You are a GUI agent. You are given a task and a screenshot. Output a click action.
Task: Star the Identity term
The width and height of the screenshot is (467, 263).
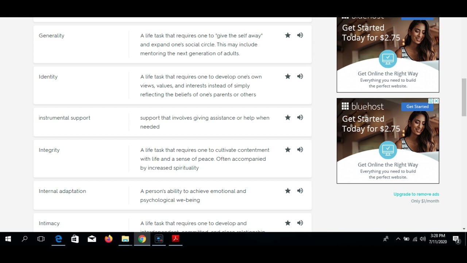288,76
